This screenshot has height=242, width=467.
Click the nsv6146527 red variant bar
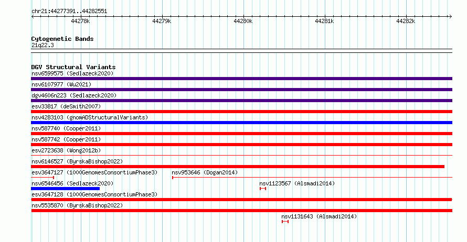pyautogui.click(x=238, y=167)
